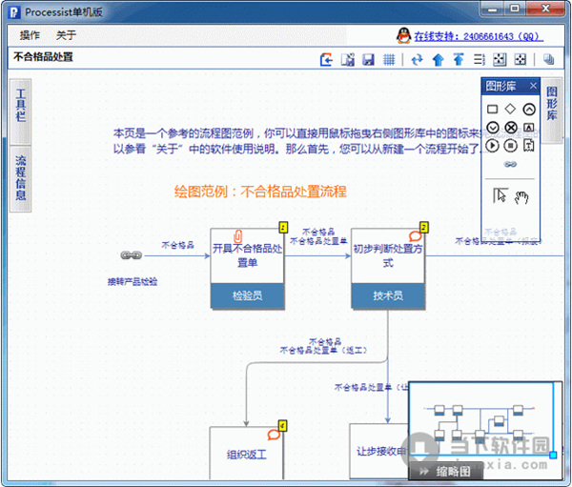Image resolution: width=572 pixels, height=487 pixels.
Task: Select the circled X shape
Action: pos(511,128)
